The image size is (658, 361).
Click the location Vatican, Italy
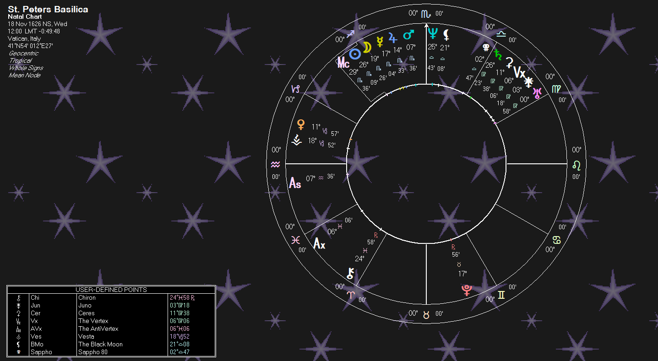[24, 38]
